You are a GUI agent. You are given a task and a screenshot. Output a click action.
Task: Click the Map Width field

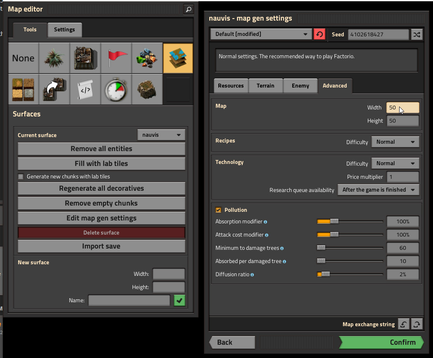[x=402, y=107]
